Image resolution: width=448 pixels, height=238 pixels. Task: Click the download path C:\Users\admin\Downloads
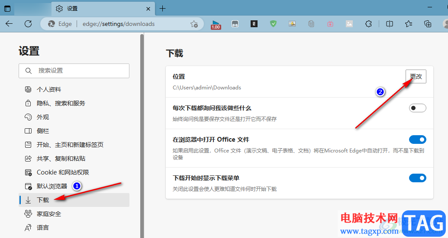(x=207, y=88)
